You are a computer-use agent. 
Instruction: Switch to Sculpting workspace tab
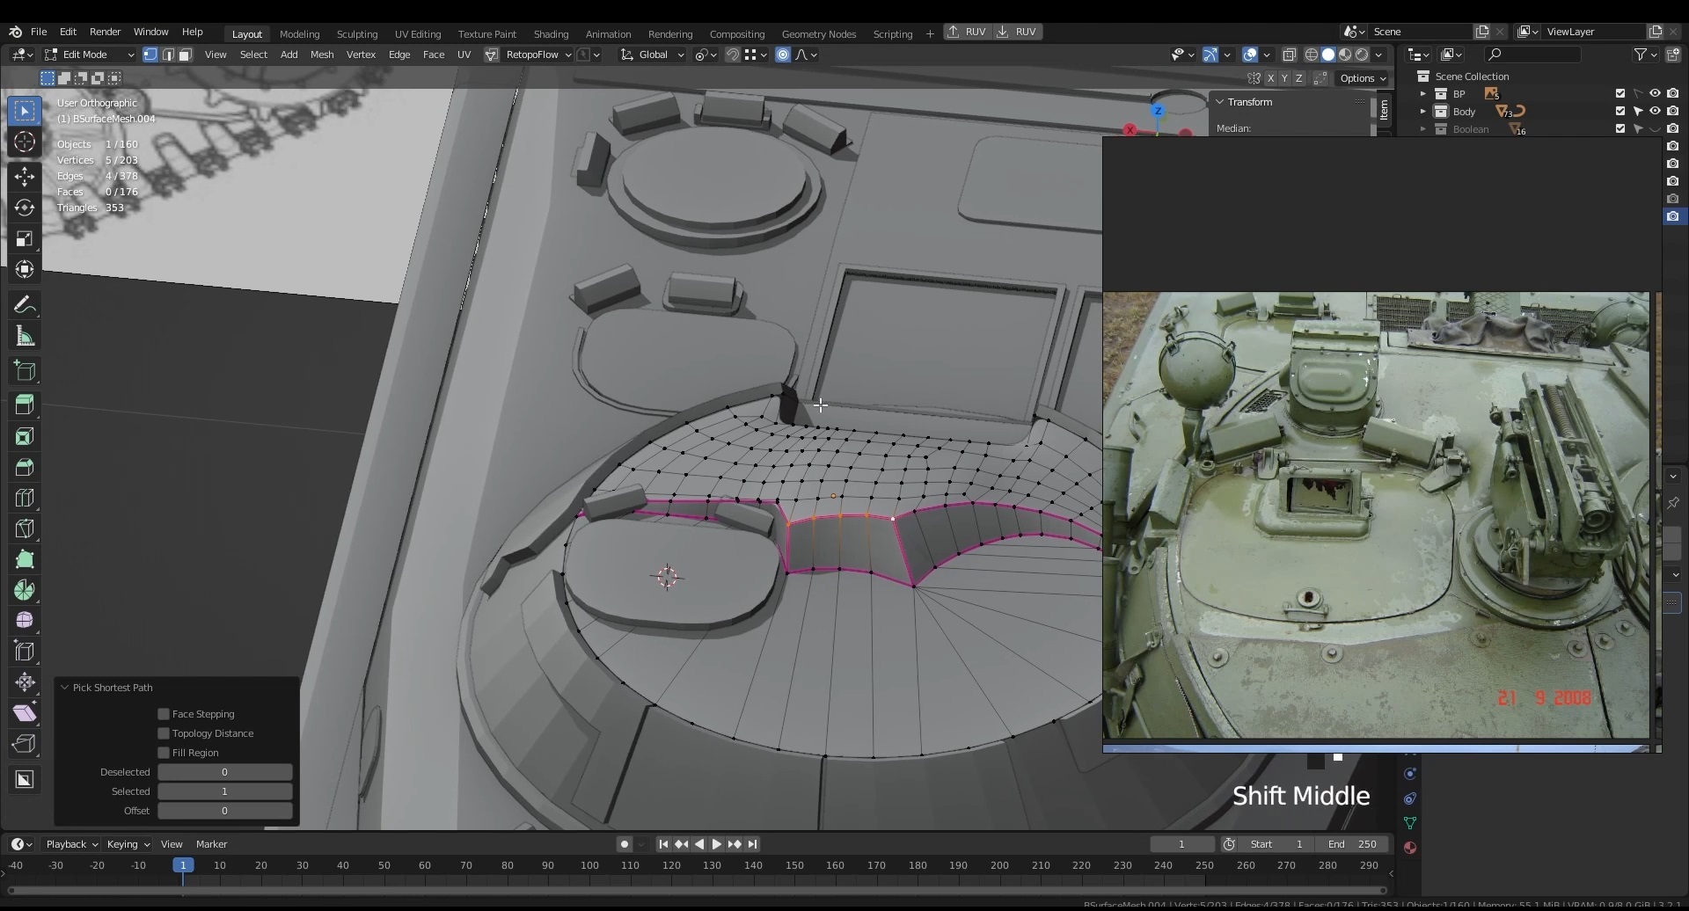(x=357, y=33)
